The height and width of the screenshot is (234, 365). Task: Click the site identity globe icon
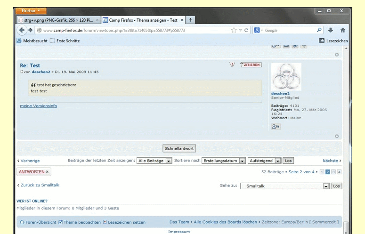click(x=39, y=30)
